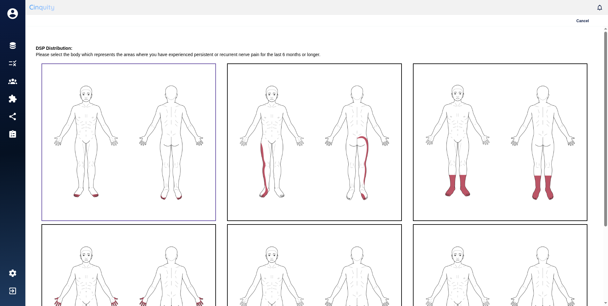Open the checklist rules sidebar icon

13,63
